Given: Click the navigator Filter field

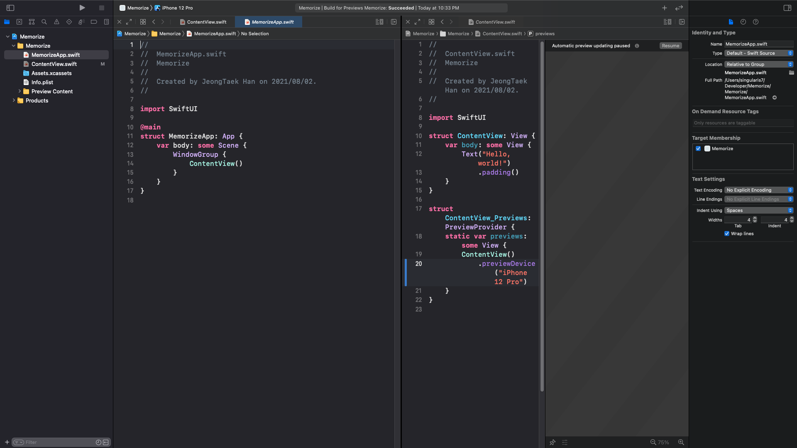Looking at the screenshot, I should 58,442.
